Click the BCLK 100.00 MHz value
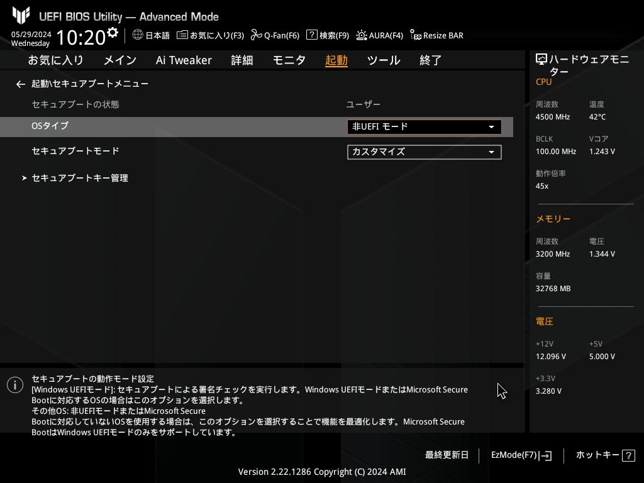The width and height of the screenshot is (644, 483). pyautogui.click(x=556, y=152)
